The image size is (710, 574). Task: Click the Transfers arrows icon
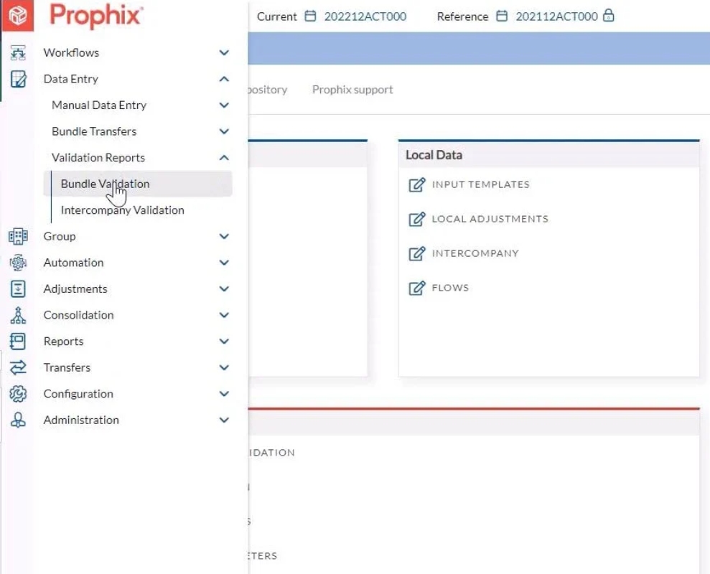click(18, 367)
